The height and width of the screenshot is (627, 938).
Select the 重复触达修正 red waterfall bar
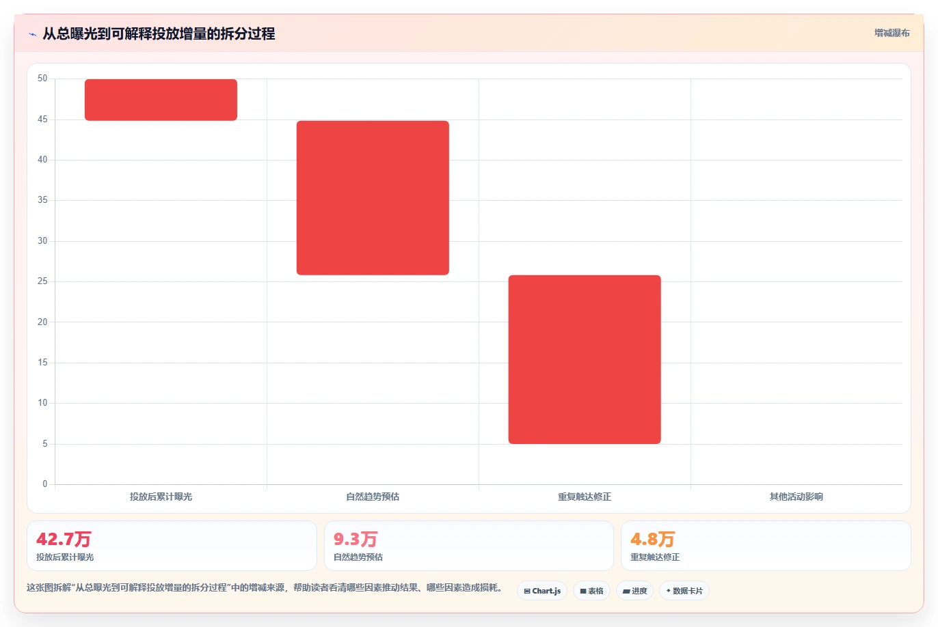[585, 359]
